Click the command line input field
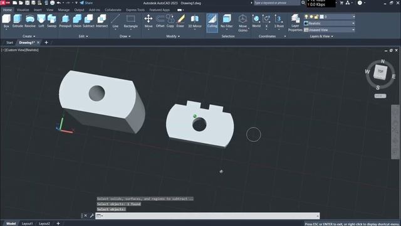Viewport: 401px width, 226px height. tap(207, 216)
